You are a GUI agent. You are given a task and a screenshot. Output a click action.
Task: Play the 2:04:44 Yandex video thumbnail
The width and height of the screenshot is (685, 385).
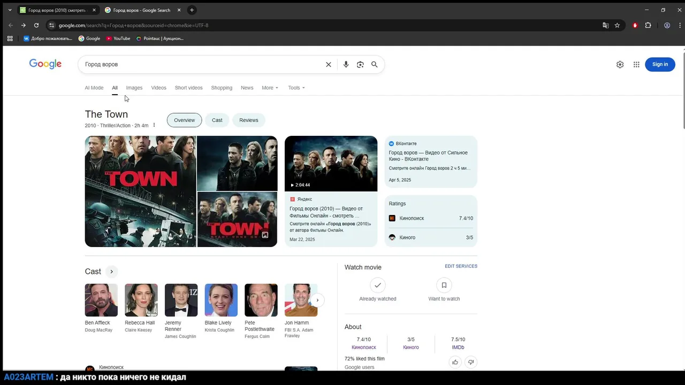pos(331,164)
